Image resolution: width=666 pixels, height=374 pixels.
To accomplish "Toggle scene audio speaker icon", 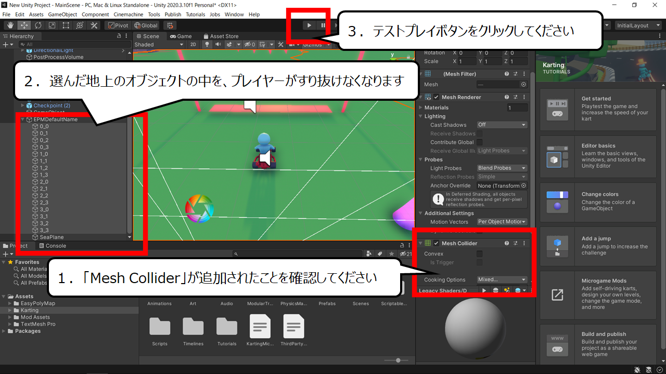I will pos(218,45).
